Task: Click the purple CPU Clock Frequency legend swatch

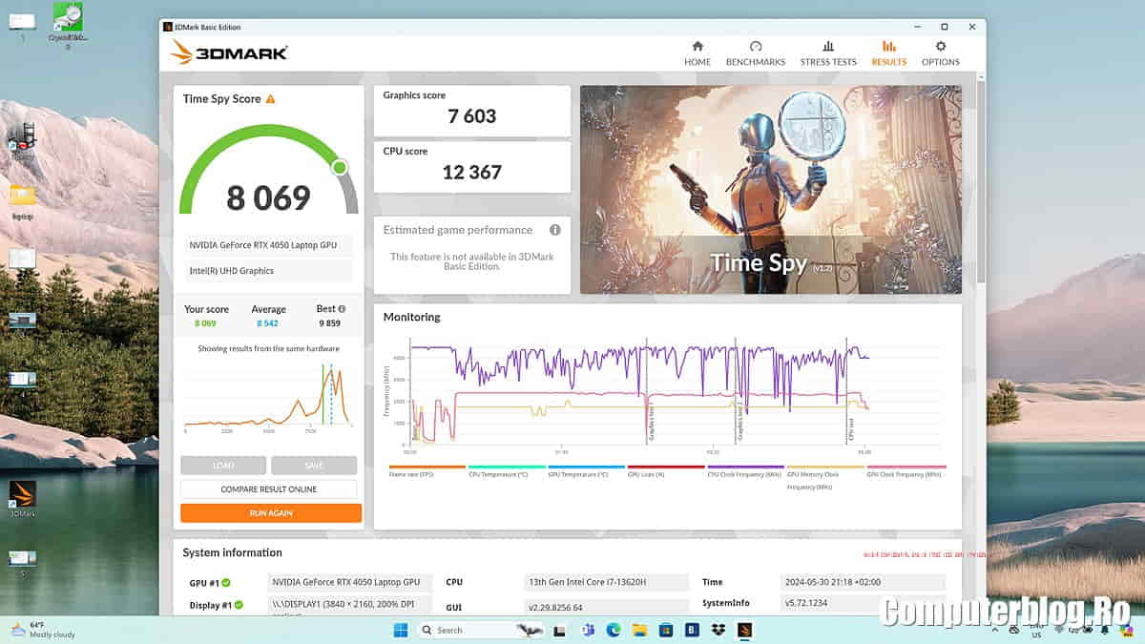Action: click(x=745, y=467)
